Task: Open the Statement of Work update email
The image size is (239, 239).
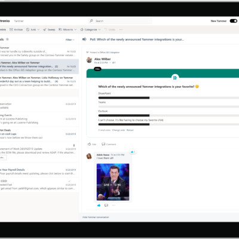Action: pos(39,152)
